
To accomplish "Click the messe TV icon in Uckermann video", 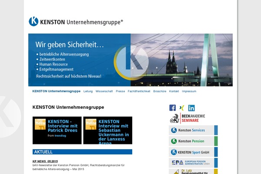I will [91, 124].
